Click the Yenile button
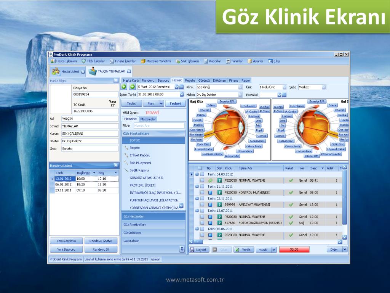 [x=243, y=250]
